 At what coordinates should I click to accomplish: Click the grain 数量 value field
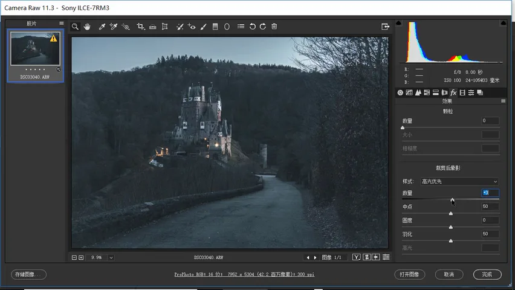pyautogui.click(x=490, y=121)
